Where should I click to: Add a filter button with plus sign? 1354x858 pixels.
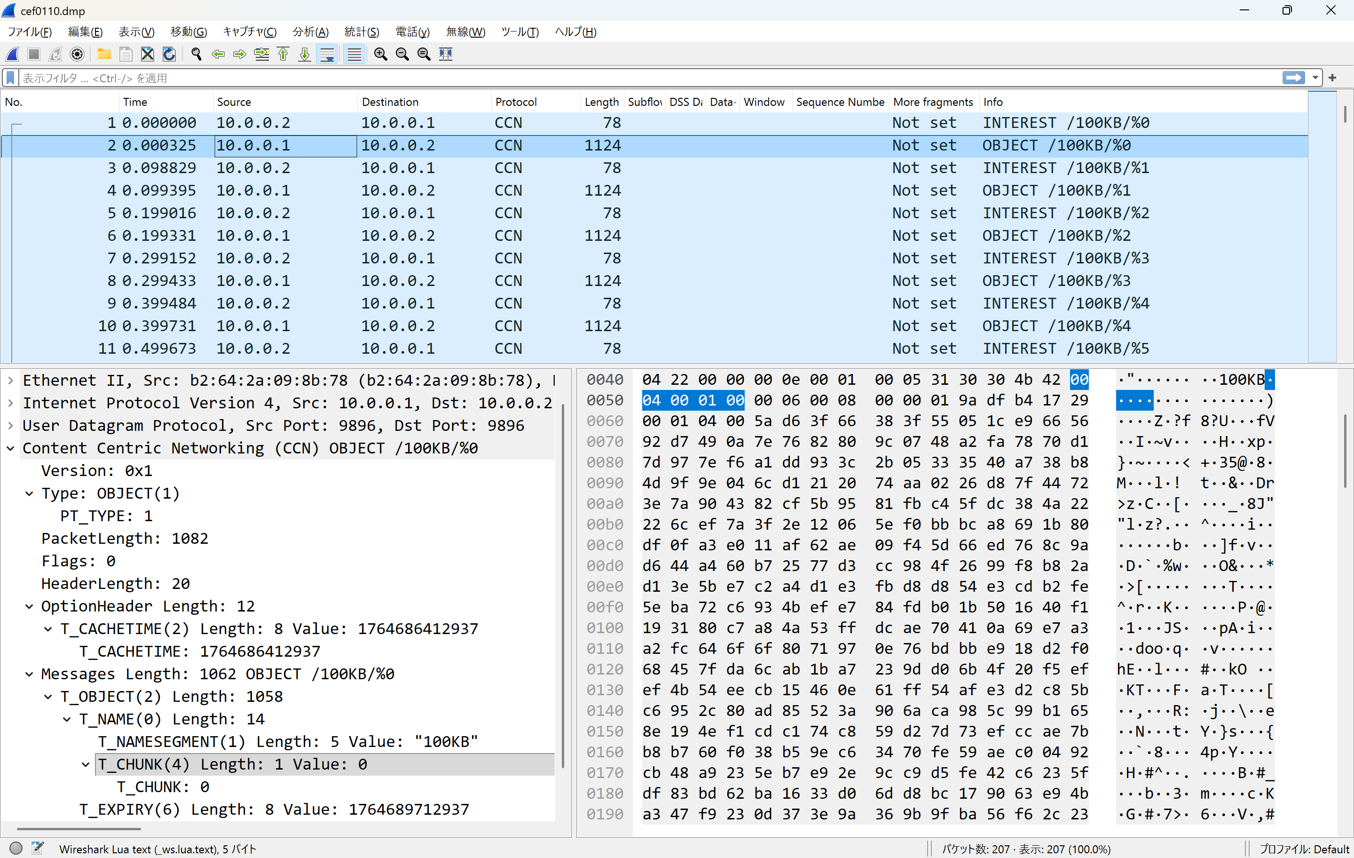pyautogui.click(x=1333, y=78)
